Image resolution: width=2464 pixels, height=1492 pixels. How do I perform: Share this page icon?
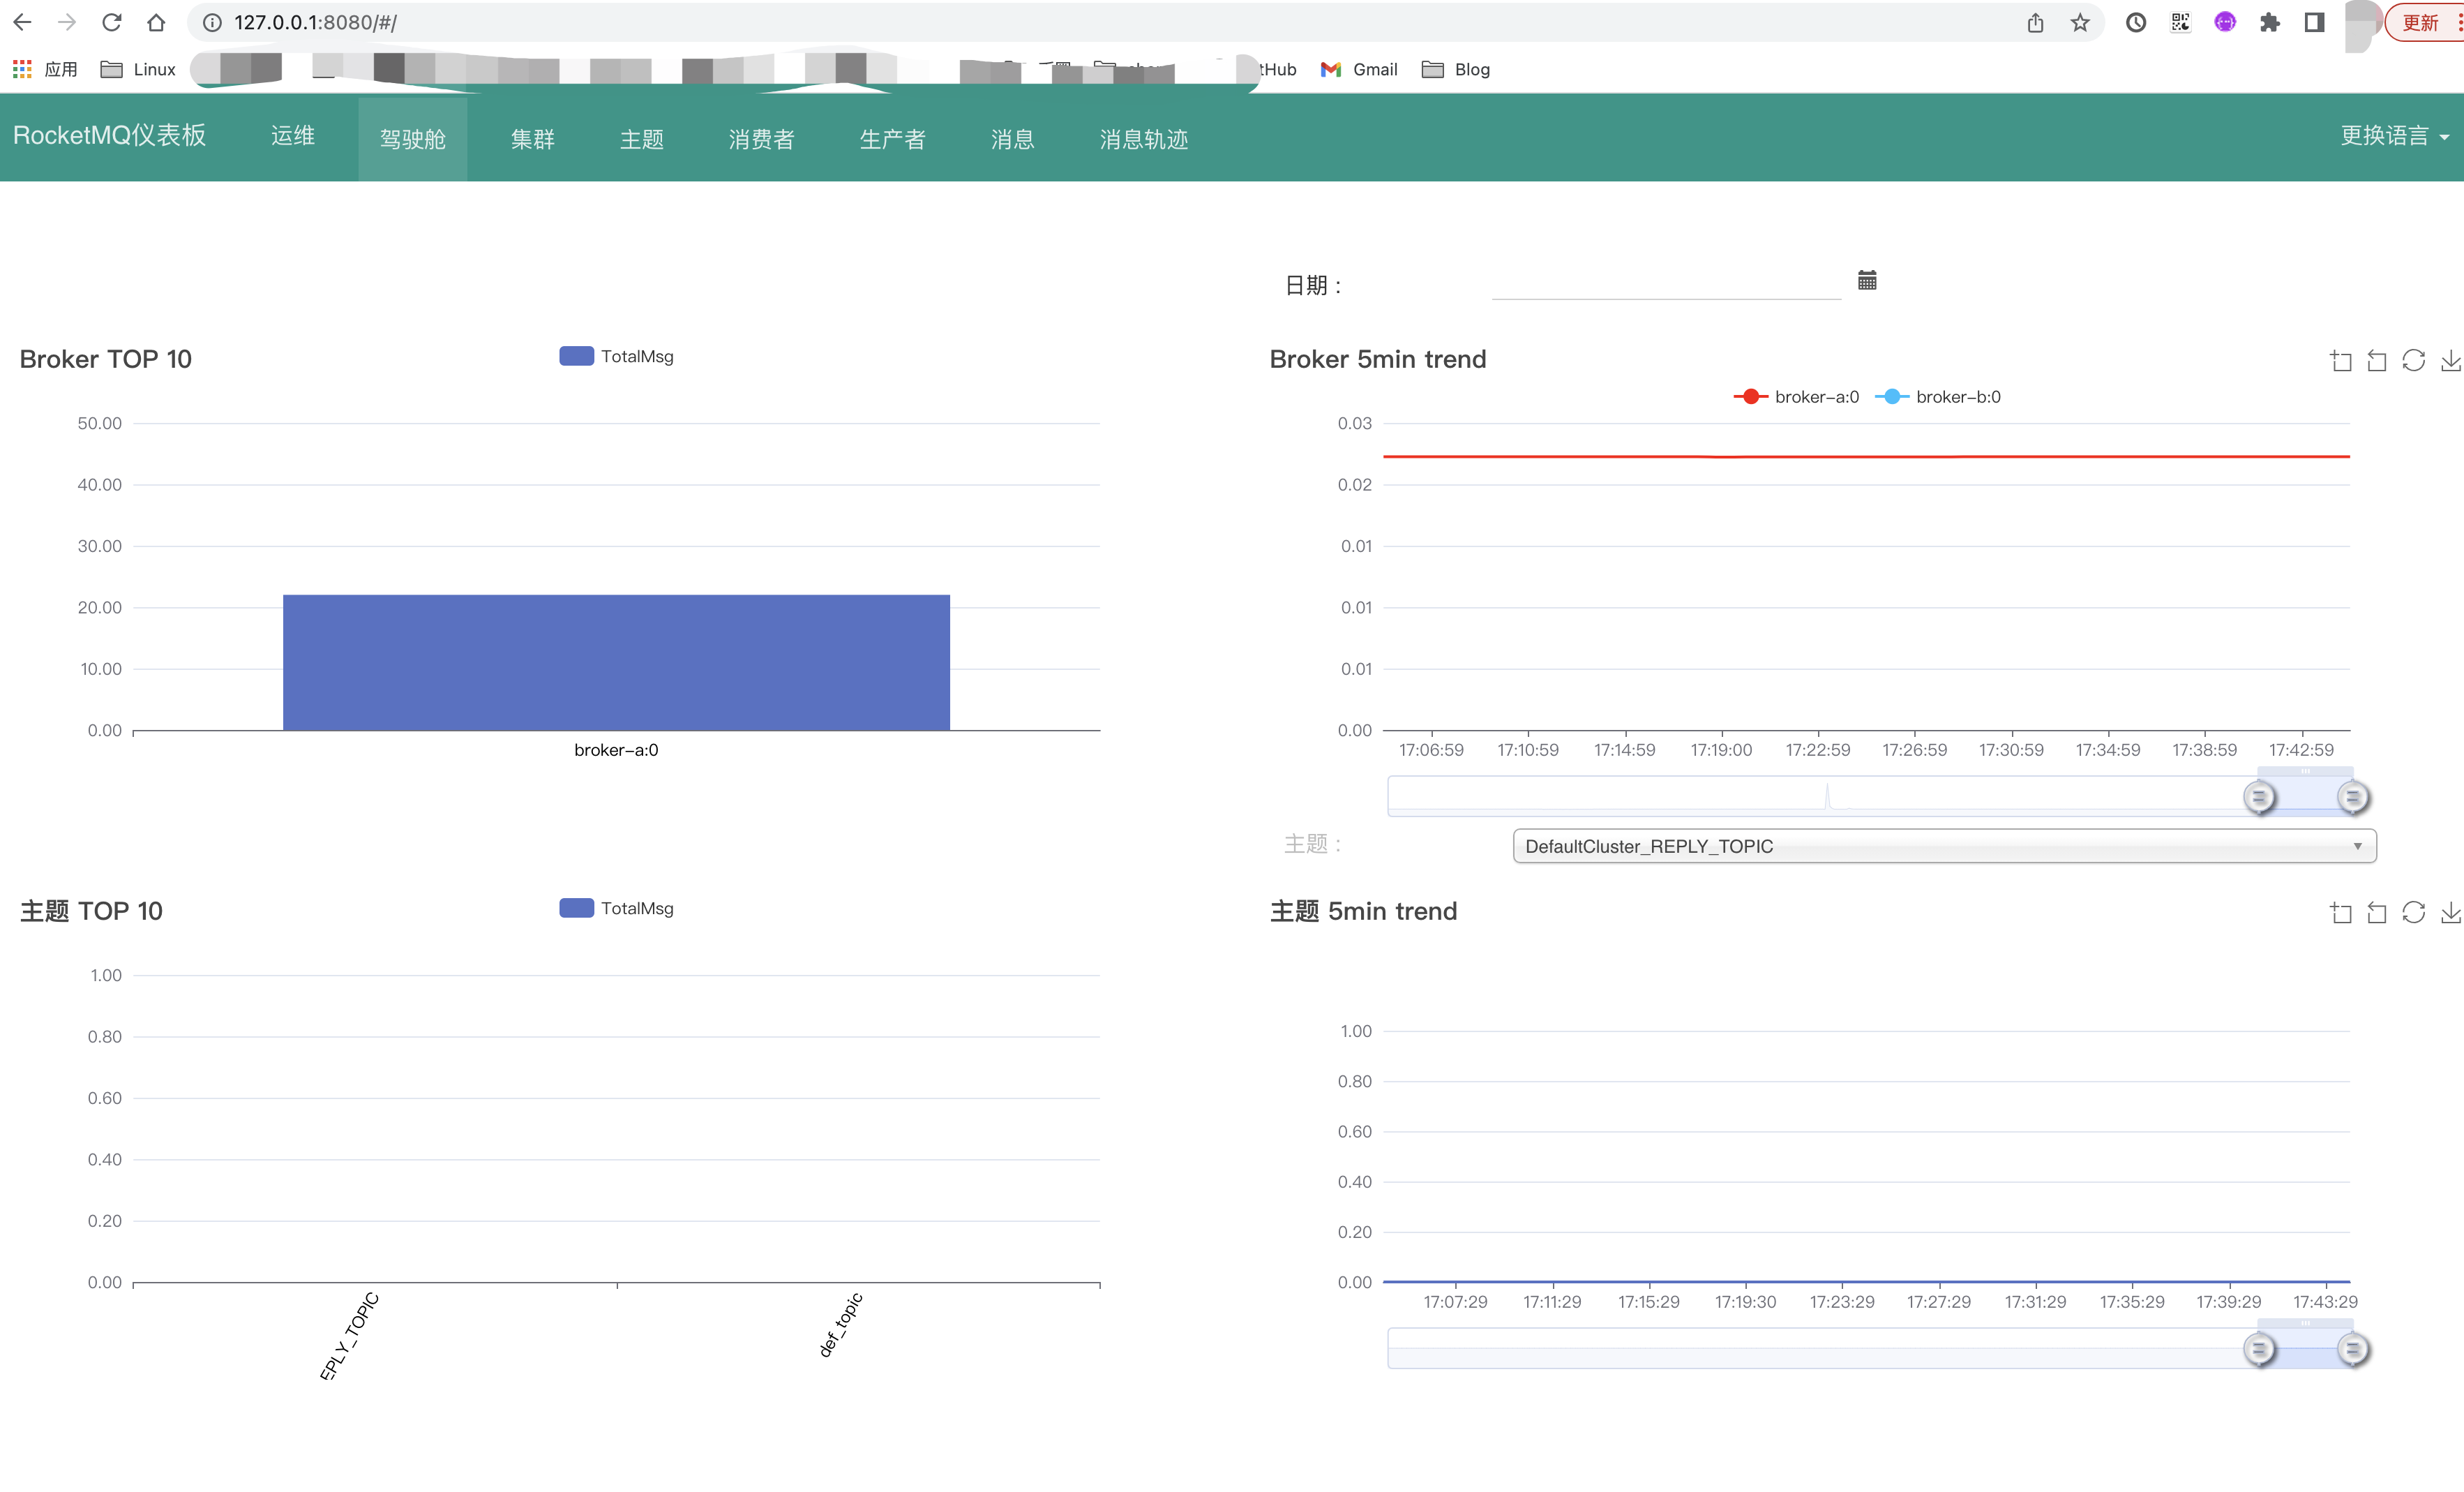point(2035,22)
